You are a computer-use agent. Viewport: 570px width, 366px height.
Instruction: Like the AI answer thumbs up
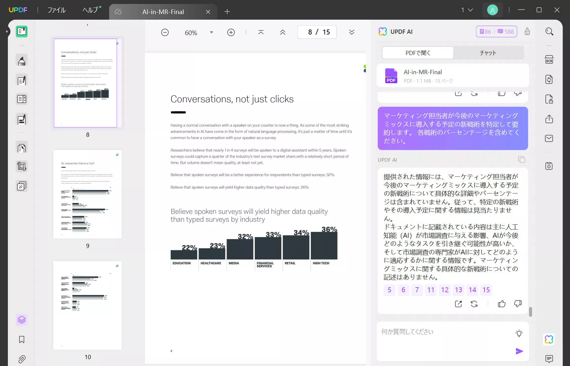pyautogui.click(x=502, y=304)
